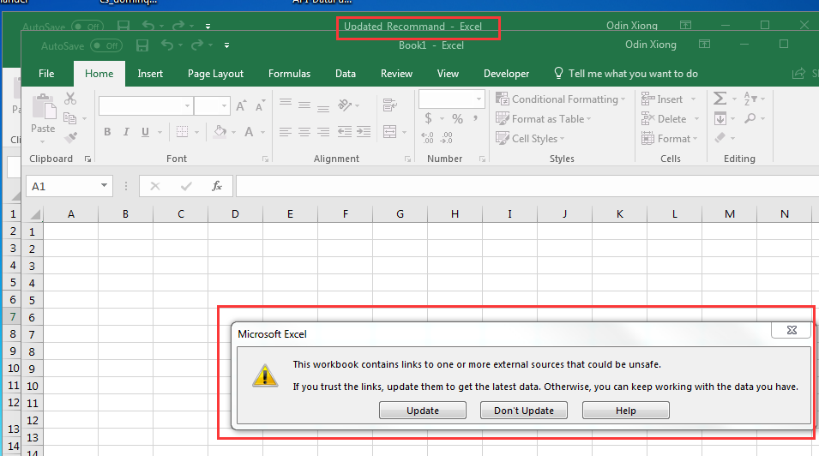Click the Fill Color bucket icon

click(x=220, y=131)
